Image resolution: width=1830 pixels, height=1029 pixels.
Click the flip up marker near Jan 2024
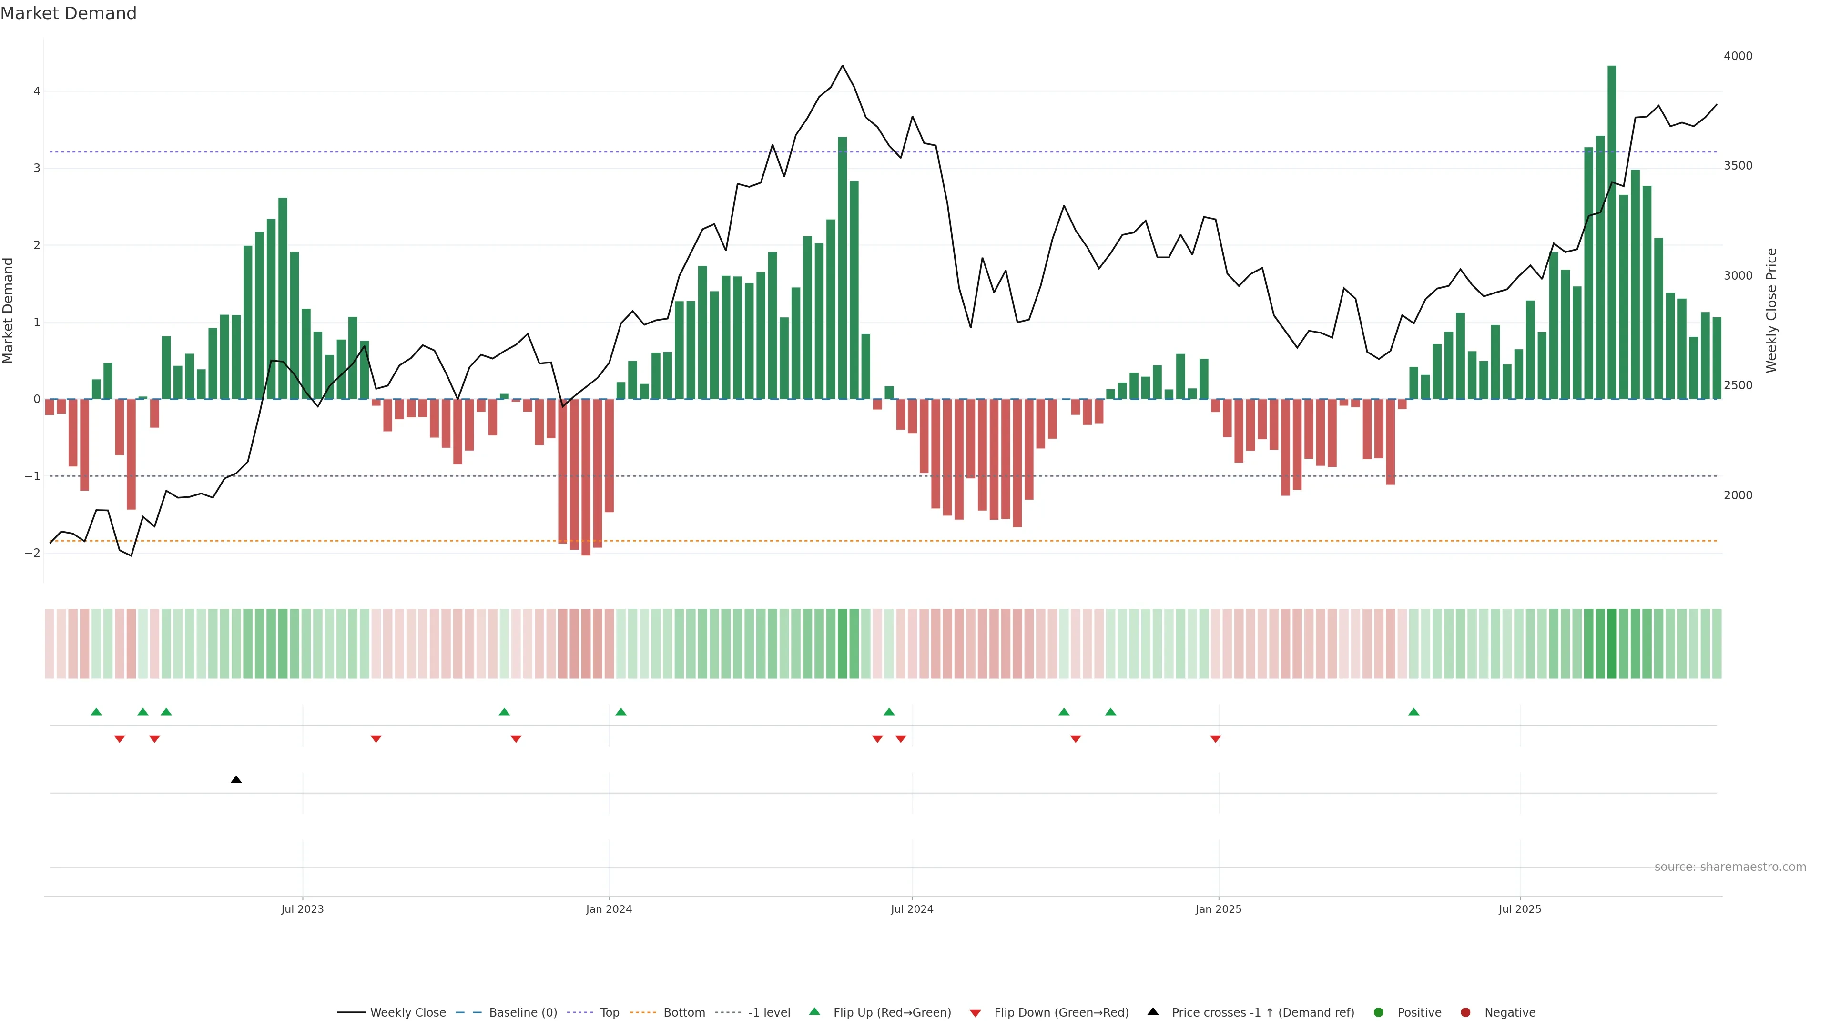point(621,712)
